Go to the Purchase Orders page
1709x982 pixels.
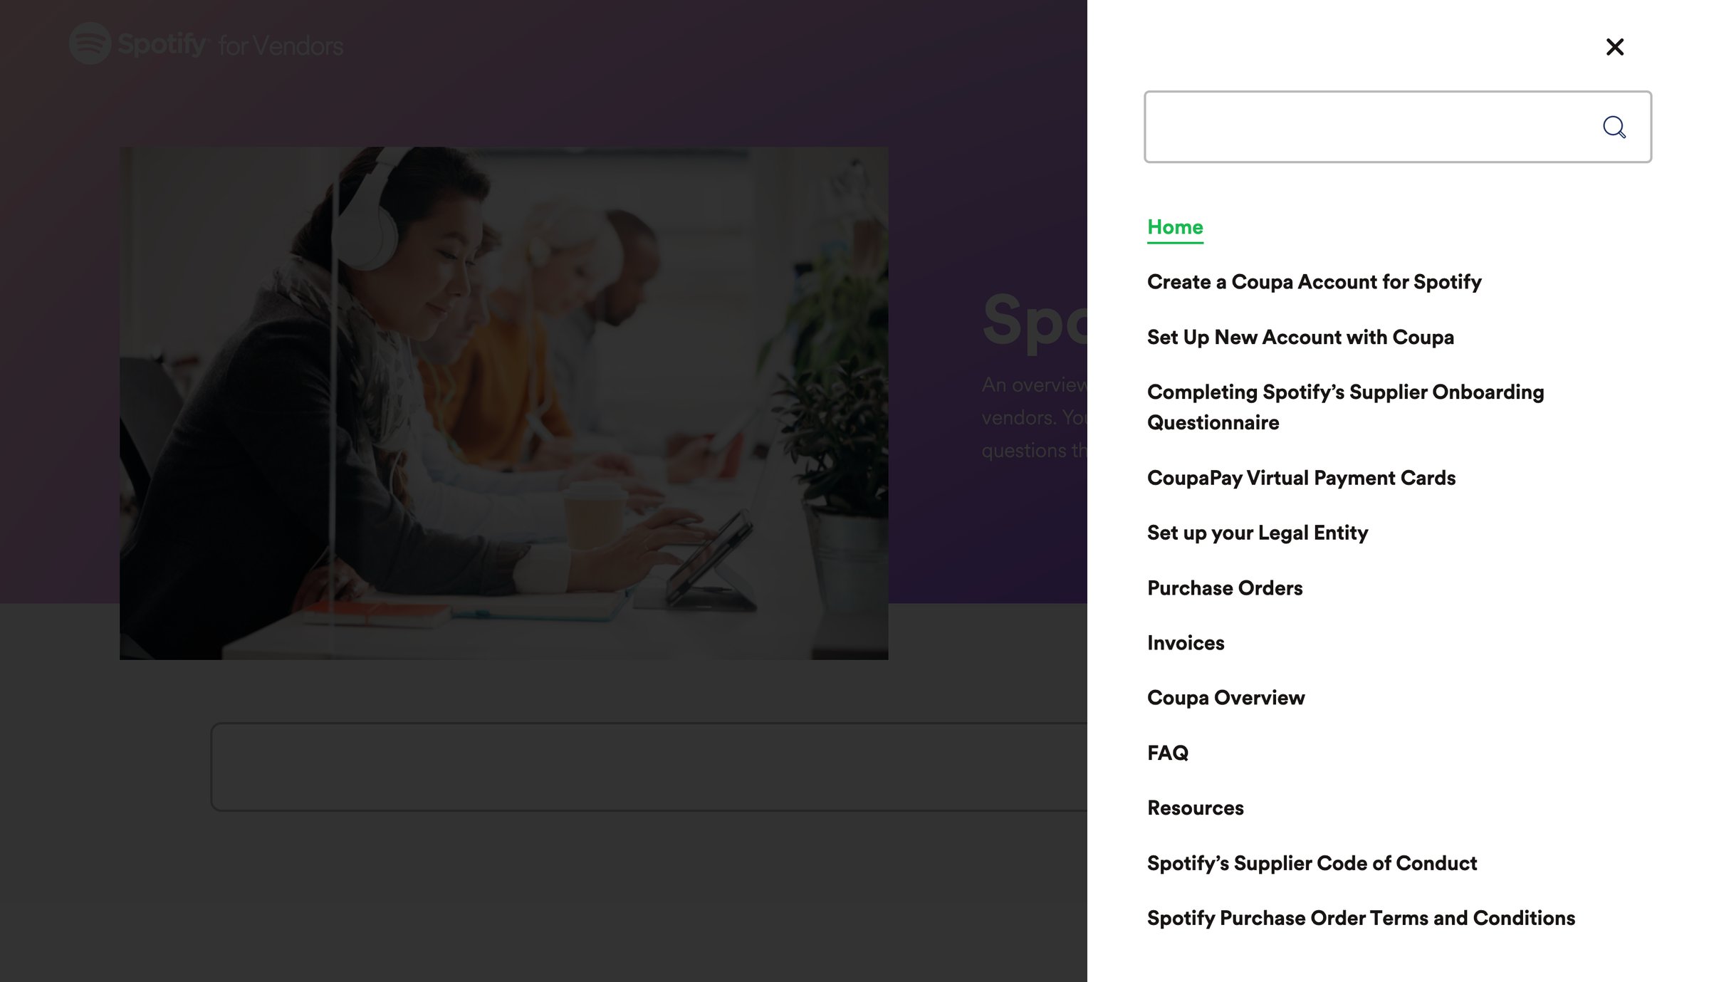(1225, 587)
